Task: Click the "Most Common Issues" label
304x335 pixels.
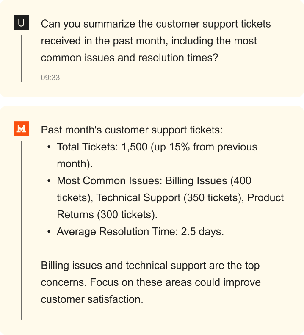Action: click(109, 181)
